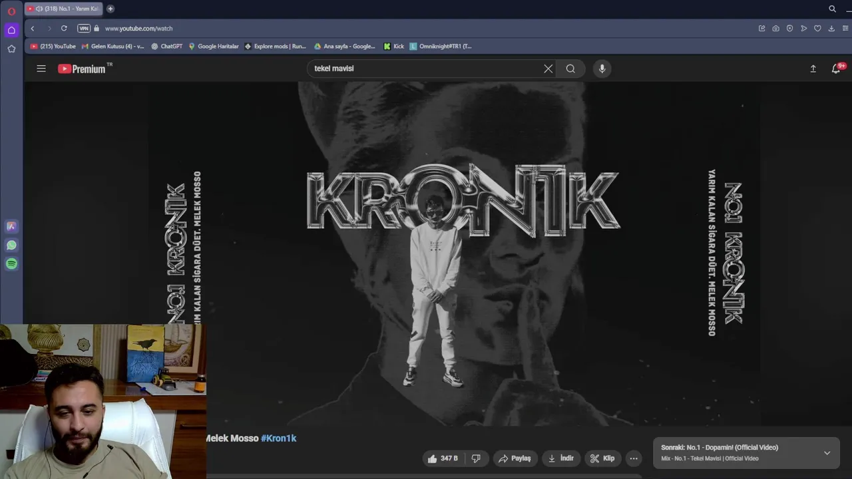Screen dimensions: 852x479
Task: Click the video player frame
Action: (439, 253)
